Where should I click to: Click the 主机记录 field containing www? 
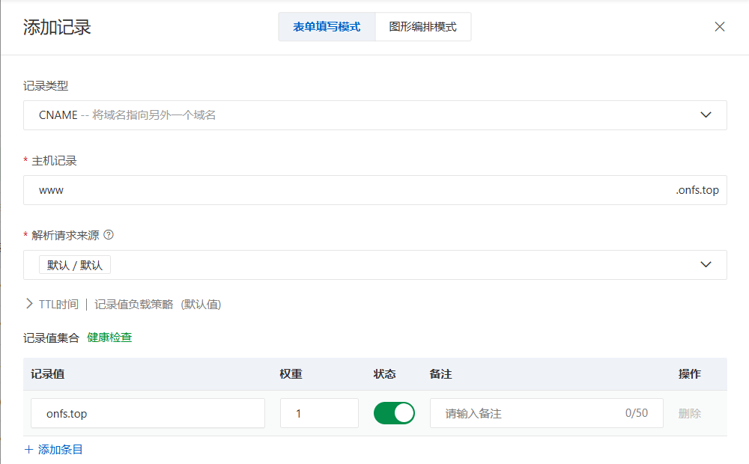pyautogui.click(x=345, y=190)
